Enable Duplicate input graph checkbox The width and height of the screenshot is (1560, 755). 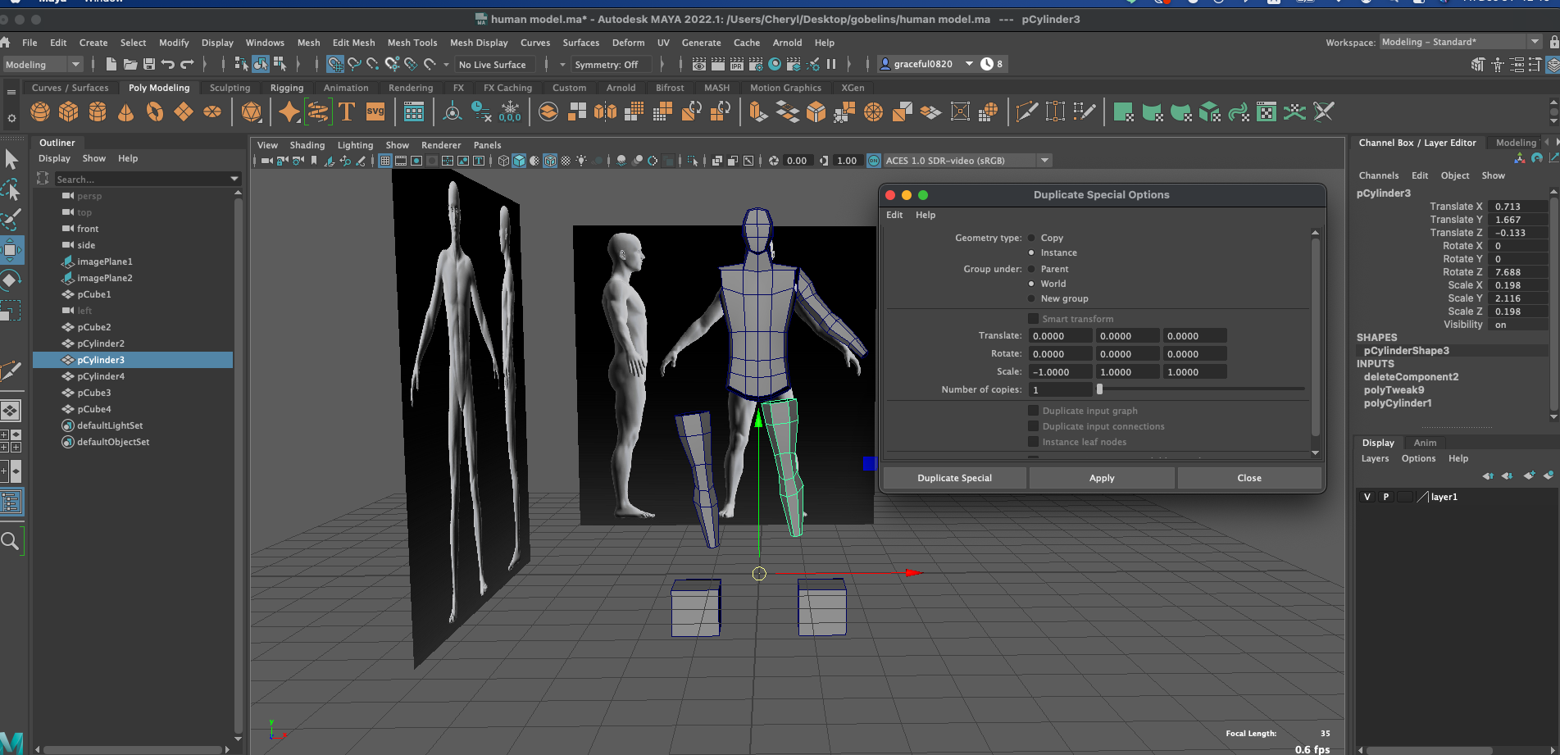1034,411
